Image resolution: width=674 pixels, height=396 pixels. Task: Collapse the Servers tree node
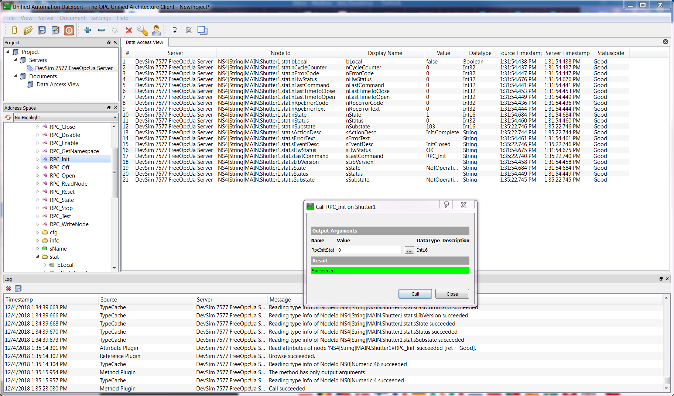click(16, 60)
